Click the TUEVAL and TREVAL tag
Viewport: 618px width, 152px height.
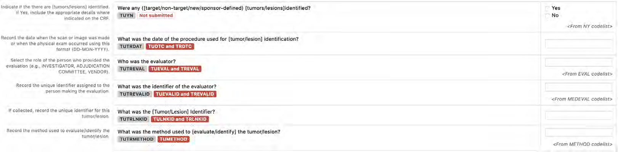(175, 69)
